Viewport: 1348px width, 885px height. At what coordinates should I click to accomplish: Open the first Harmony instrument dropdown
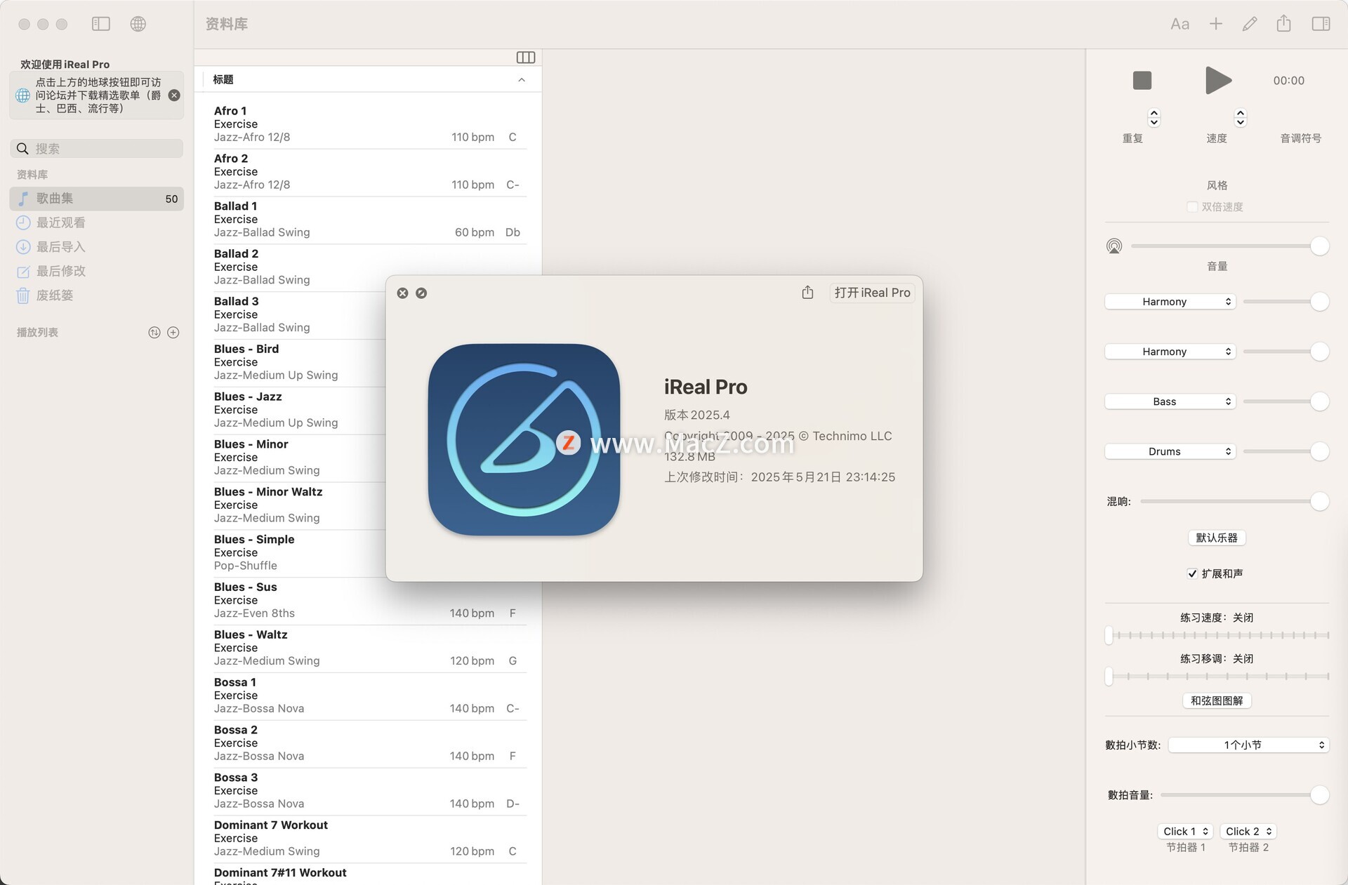(x=1170, y=302)
